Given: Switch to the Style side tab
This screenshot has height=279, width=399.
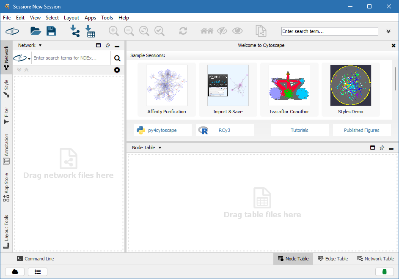Looking at the screenshot, I should (6, 88).
